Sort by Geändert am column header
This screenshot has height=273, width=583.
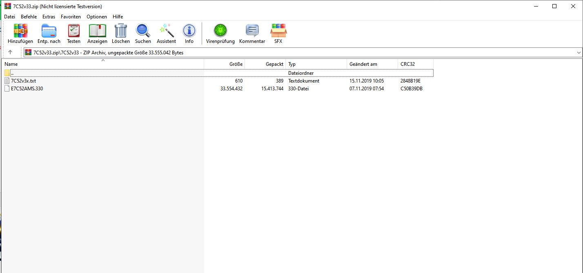click(x=372, y=64)
